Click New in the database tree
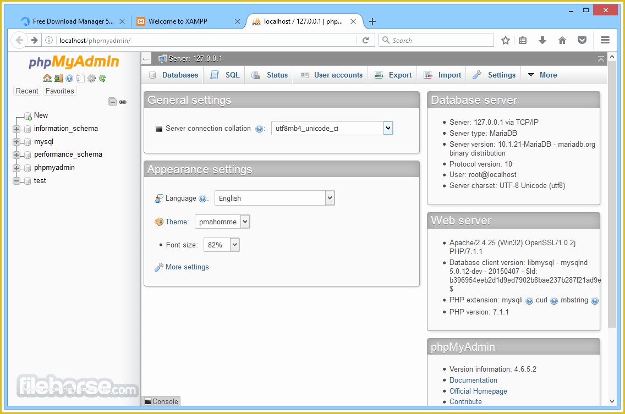 41,115
